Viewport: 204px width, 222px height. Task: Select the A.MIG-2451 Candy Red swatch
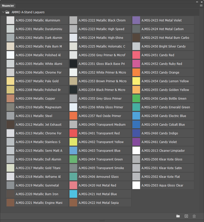[136, 55]
